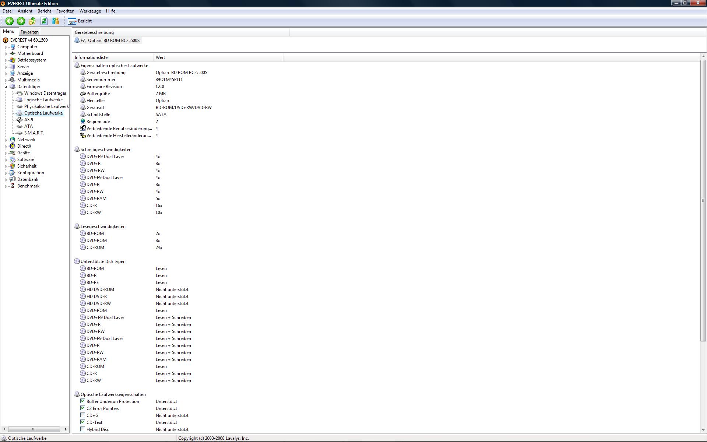Click the Bericht report toolbar button

(80, 21)
